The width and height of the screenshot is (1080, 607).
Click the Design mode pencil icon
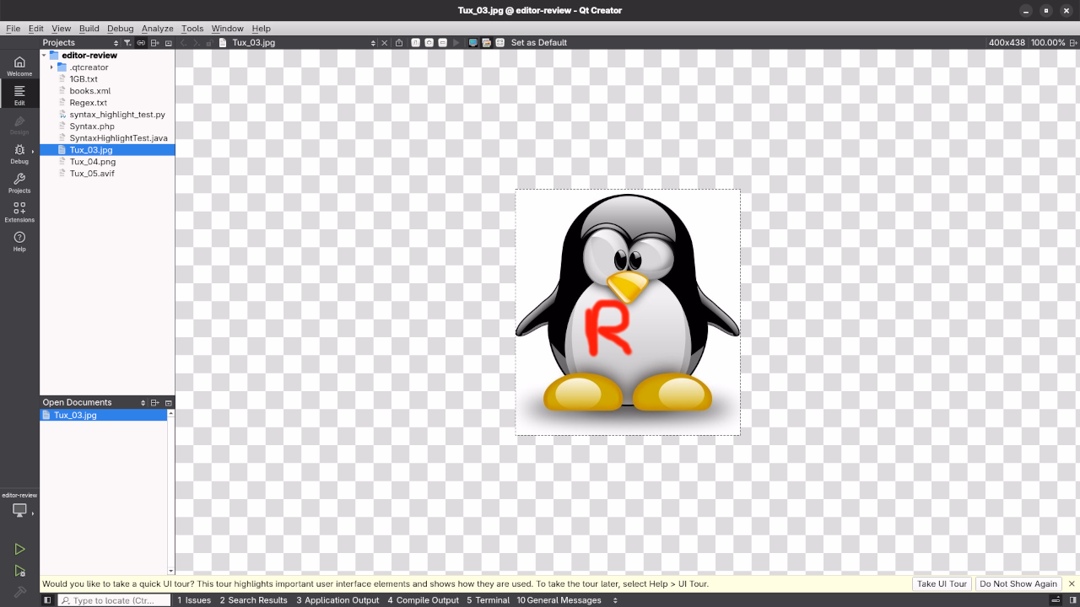point(19,124)
